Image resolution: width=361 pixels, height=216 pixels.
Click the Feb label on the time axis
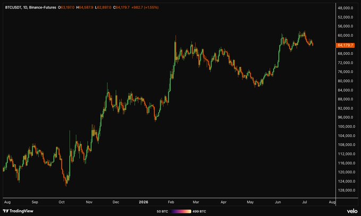pos(171,202)
